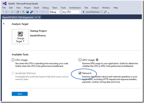Click the Navigate Backward toolbar icon

[x=6, y=12]
